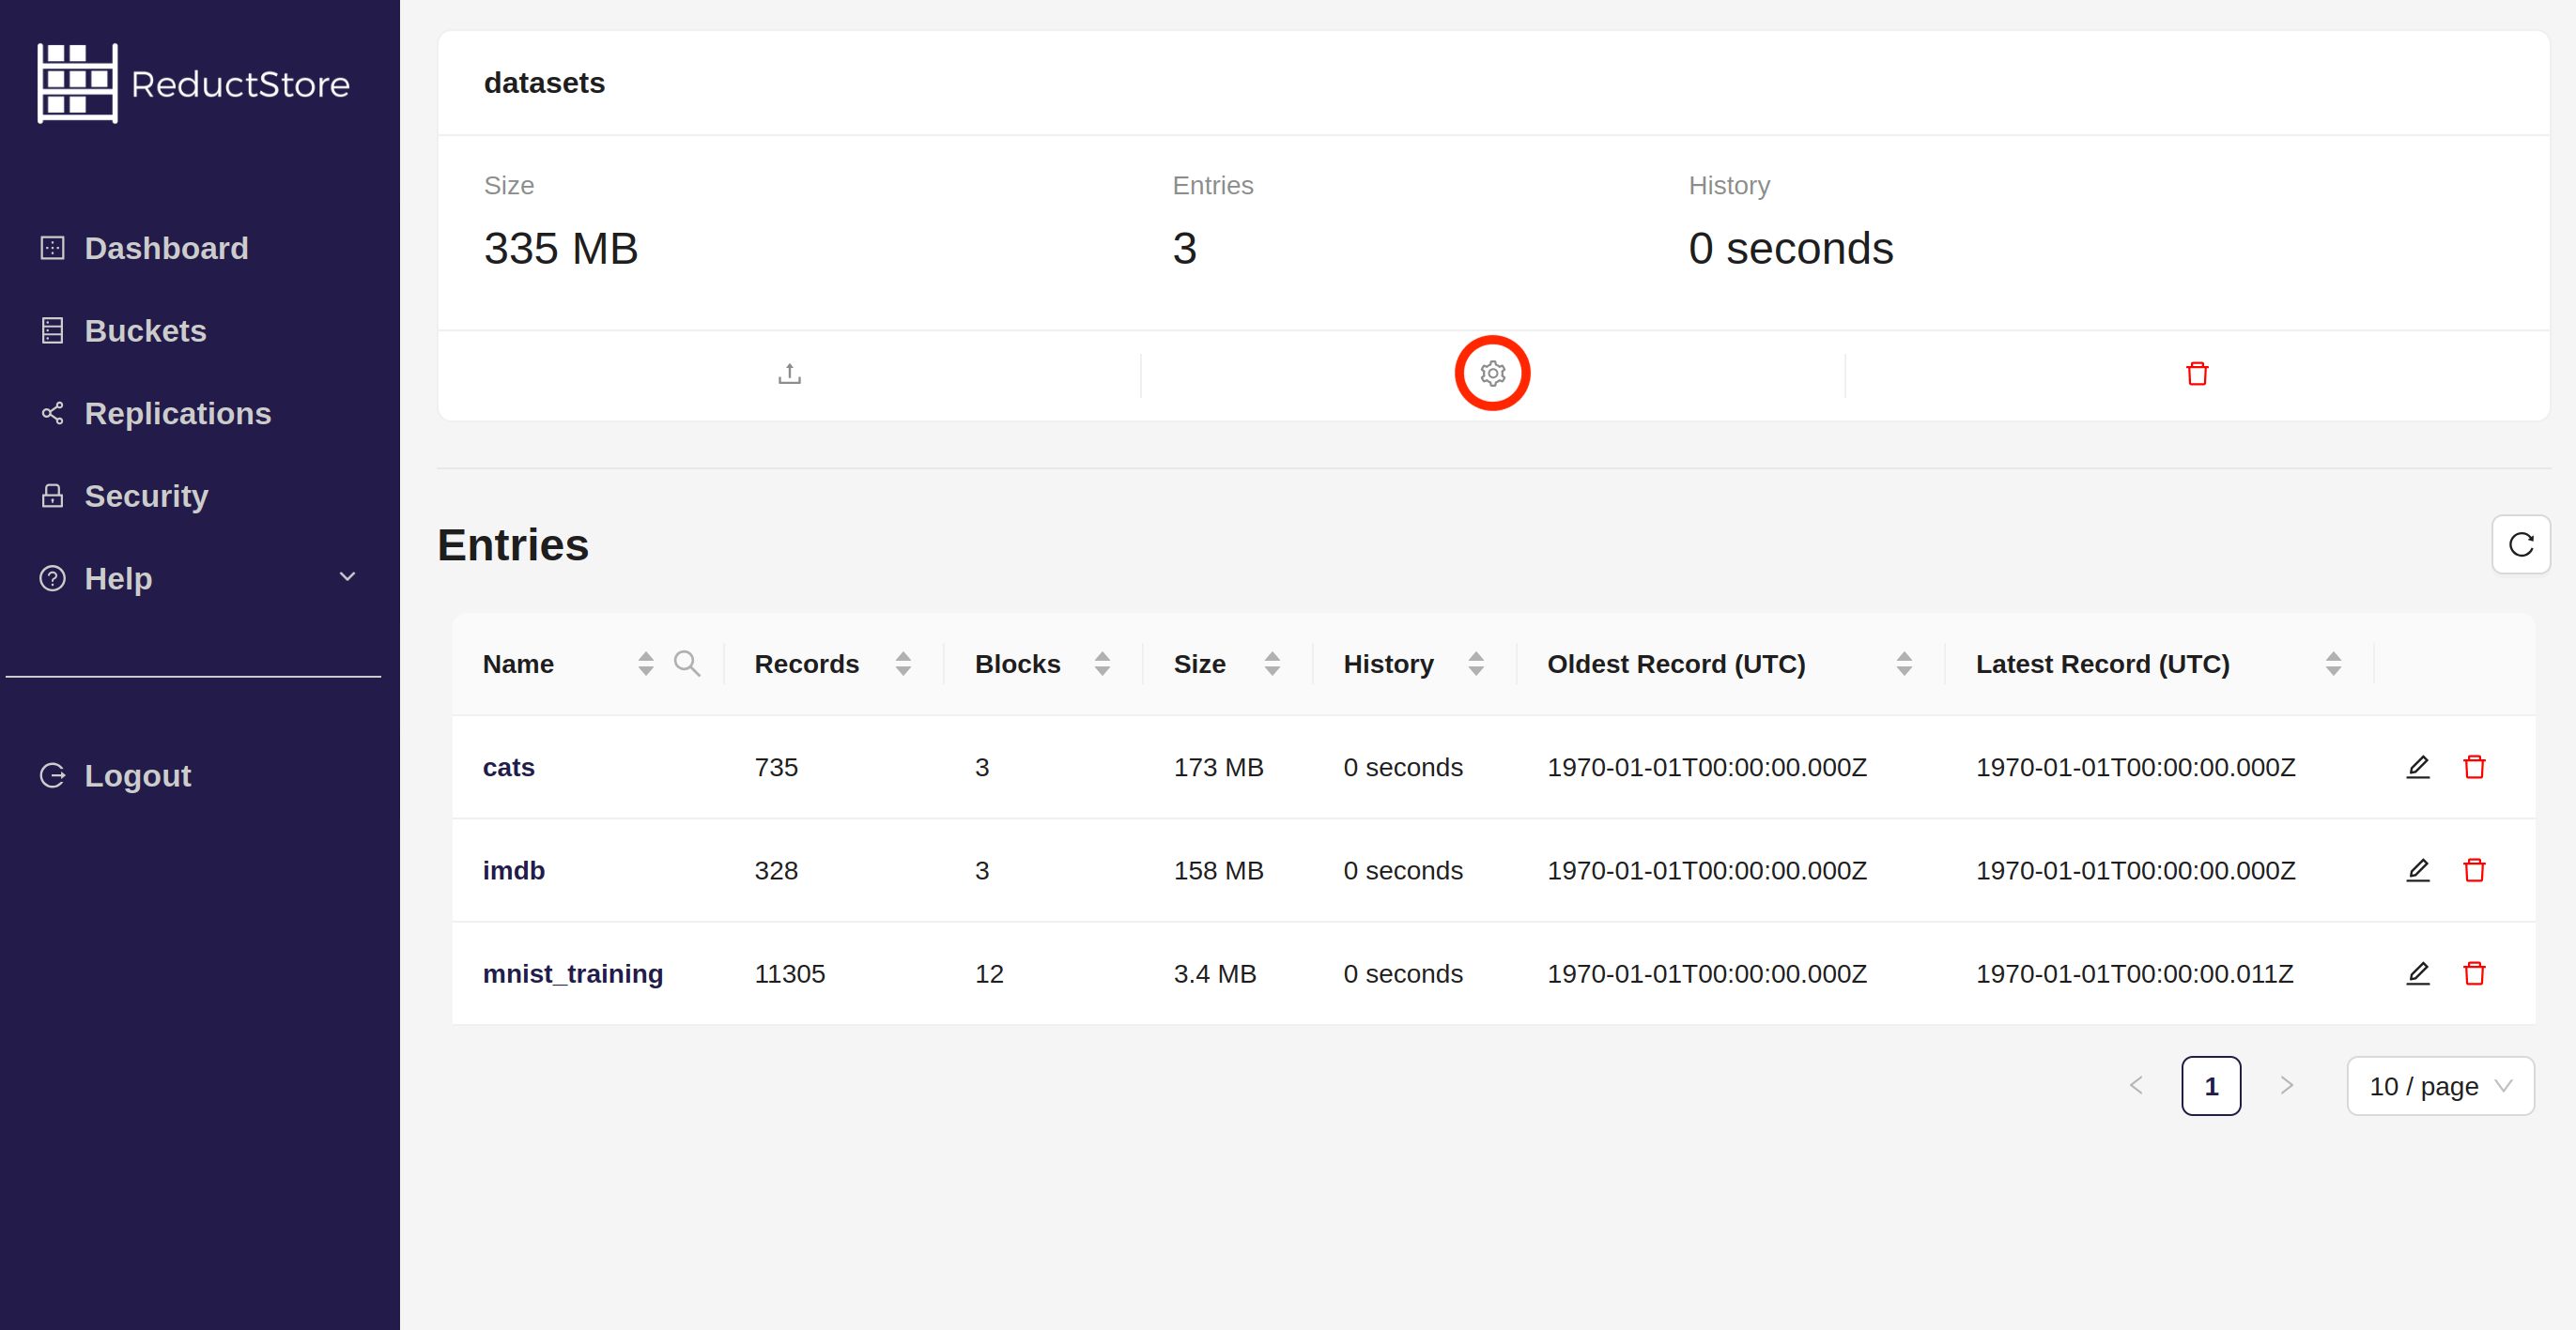Select page 1 in the pagination

click(x=2211, y=1086)
